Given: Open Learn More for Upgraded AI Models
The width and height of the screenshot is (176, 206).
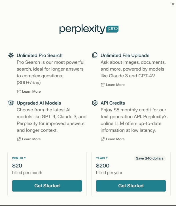Looking at the screenshot, I should (31, 139).
